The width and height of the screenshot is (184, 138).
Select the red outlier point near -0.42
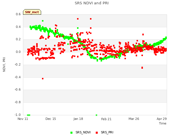click(x=43, y=78)
